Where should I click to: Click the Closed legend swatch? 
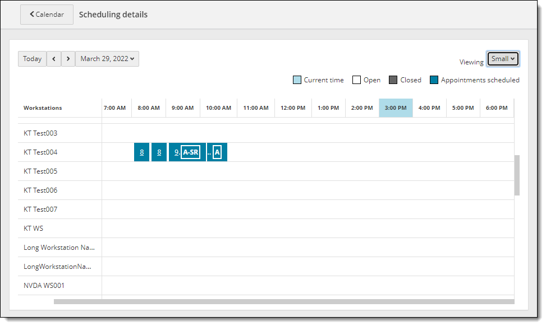click(393, 80)
